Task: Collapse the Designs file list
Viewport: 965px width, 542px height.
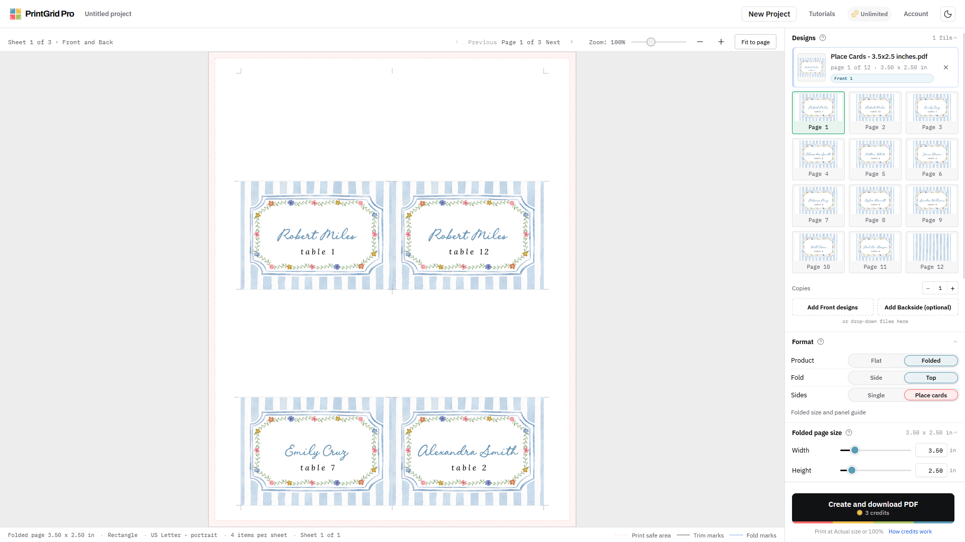Action: pyautogui.click(x=955, y=38)
